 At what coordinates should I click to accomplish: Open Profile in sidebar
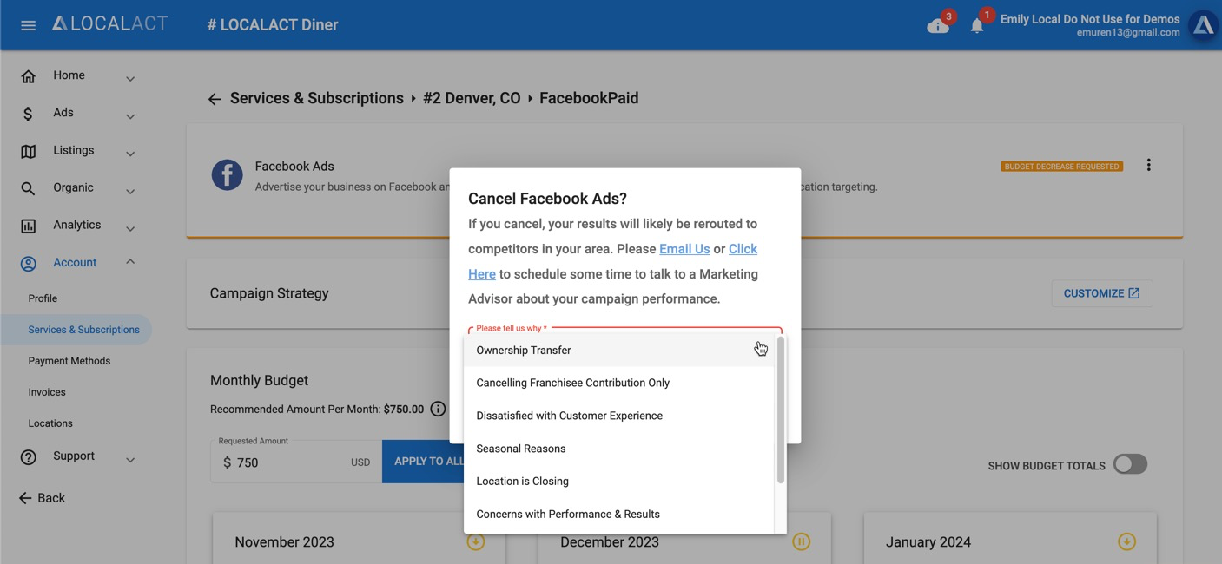pos(43,298)
